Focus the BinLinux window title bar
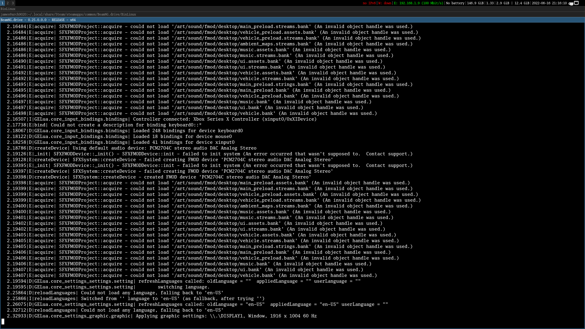 point(292,9)
